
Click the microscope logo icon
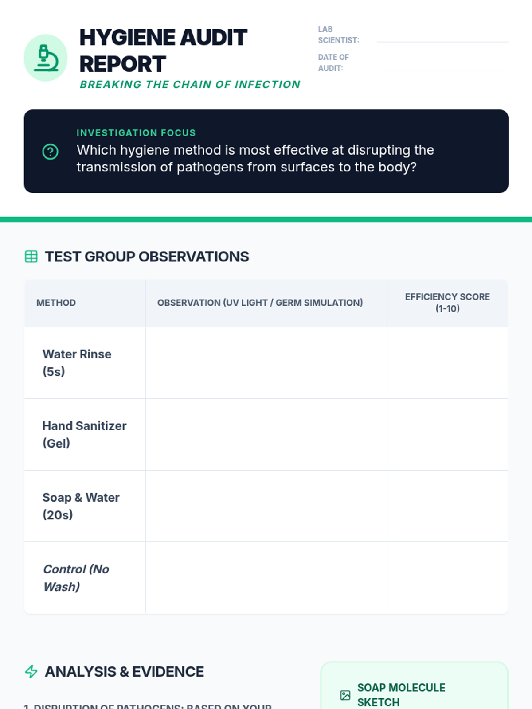click(x=46, y=58)
